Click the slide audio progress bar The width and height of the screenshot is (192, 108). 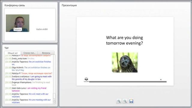[x=128, y=82]
